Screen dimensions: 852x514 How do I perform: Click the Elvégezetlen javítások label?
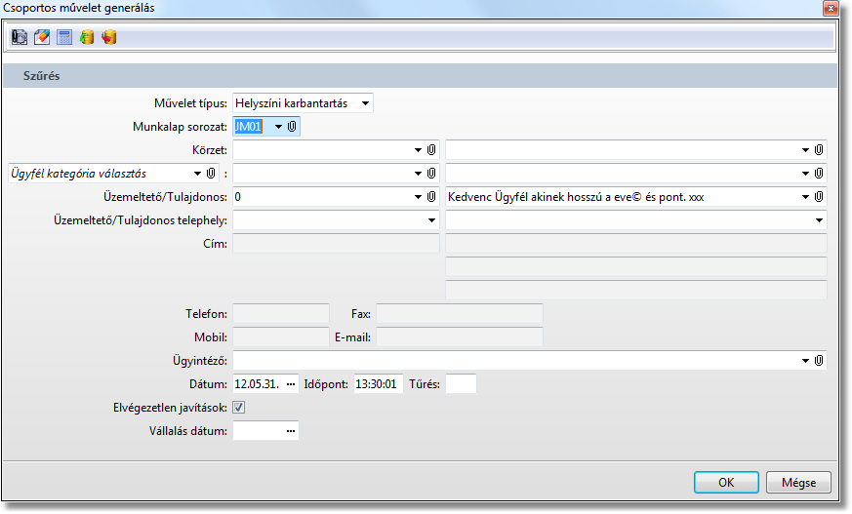pos(170,407)
